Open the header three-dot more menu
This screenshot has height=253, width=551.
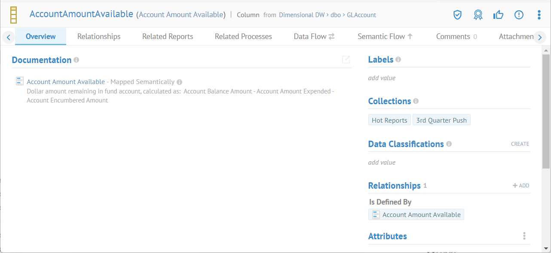coord(539,15)
